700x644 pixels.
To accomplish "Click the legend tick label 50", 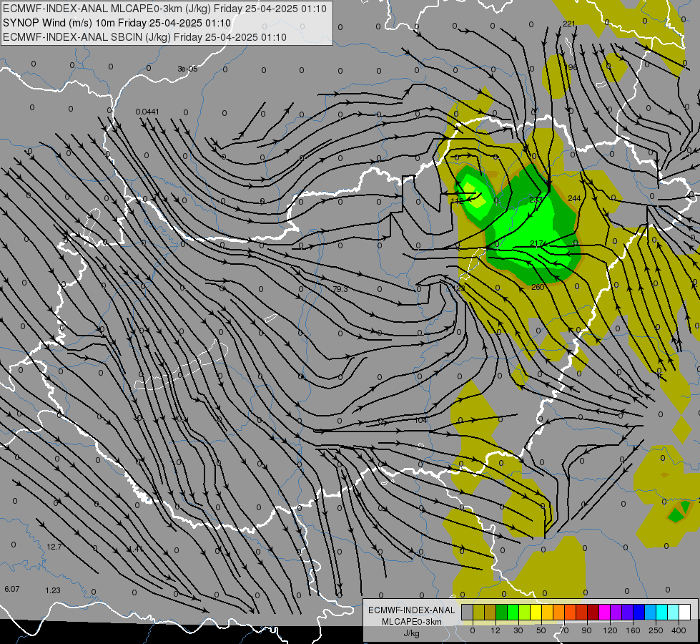I will tap(541, 630).
